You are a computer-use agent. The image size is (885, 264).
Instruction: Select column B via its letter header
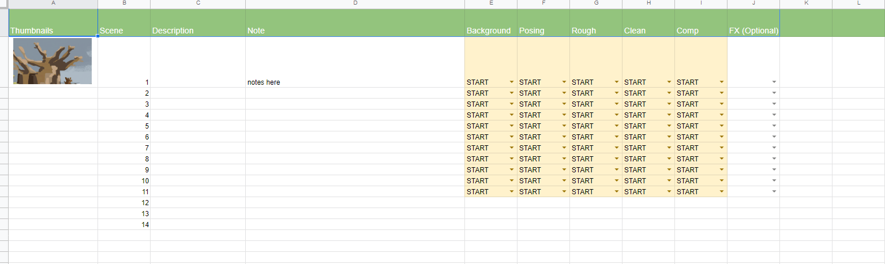124,3
